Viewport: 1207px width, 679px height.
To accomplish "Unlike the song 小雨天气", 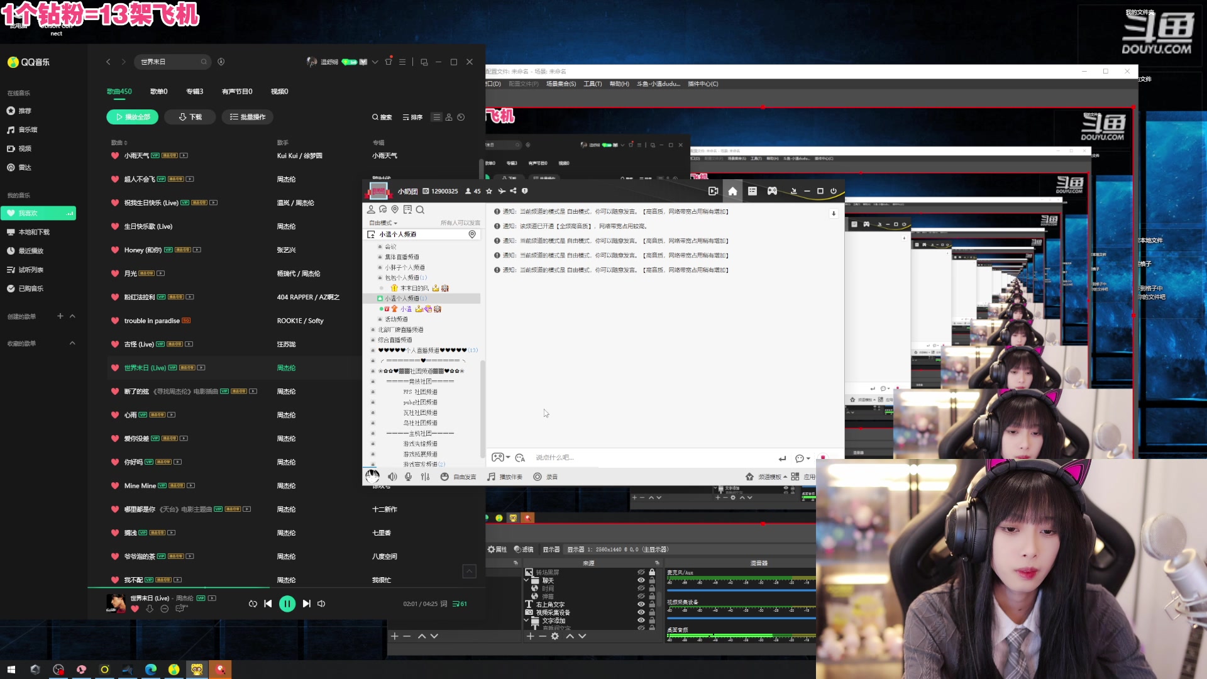I will tap(115, 155).
